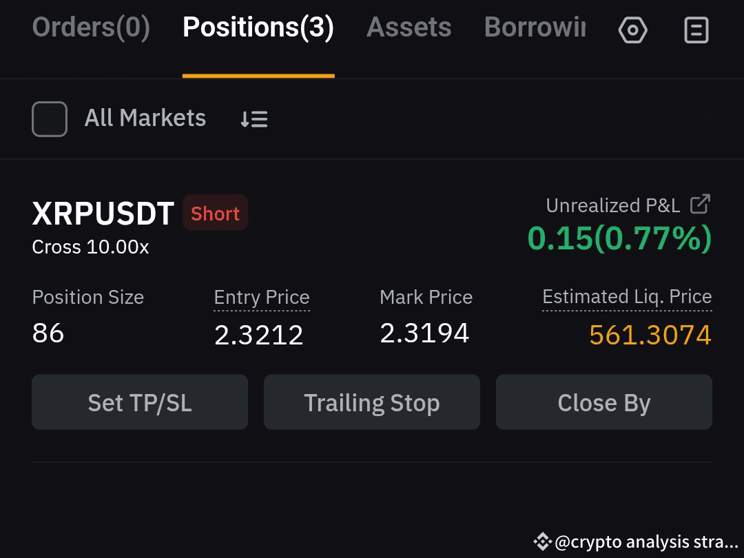This screenshot has height=558, width=744.
Task: Click the Binance logo watermark icon
Action: point(542,541)
